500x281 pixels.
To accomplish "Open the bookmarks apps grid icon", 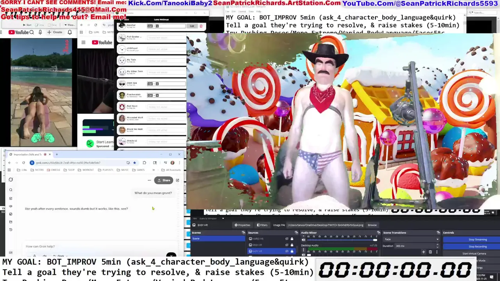I will [9, 170].
